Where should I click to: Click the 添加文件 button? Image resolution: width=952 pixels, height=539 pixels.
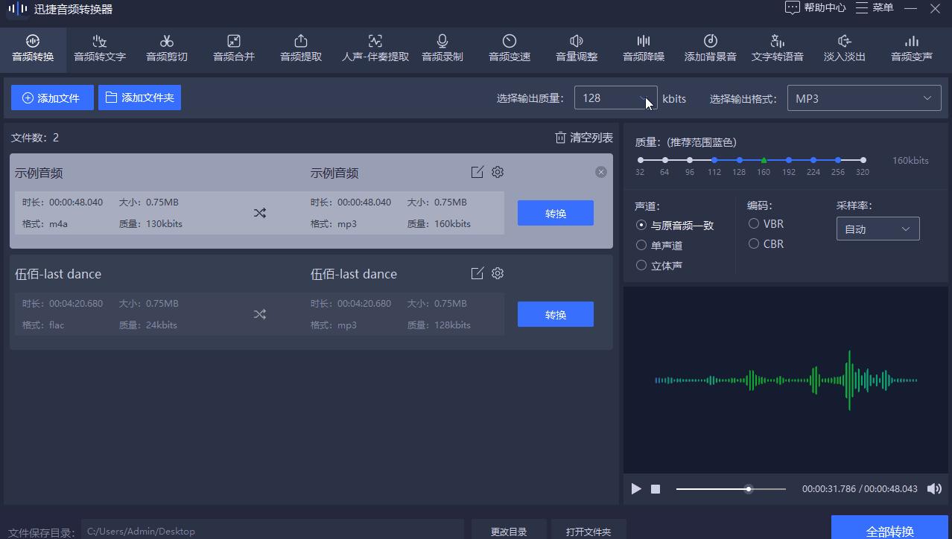pyautogui.click(x=52, y=98)
